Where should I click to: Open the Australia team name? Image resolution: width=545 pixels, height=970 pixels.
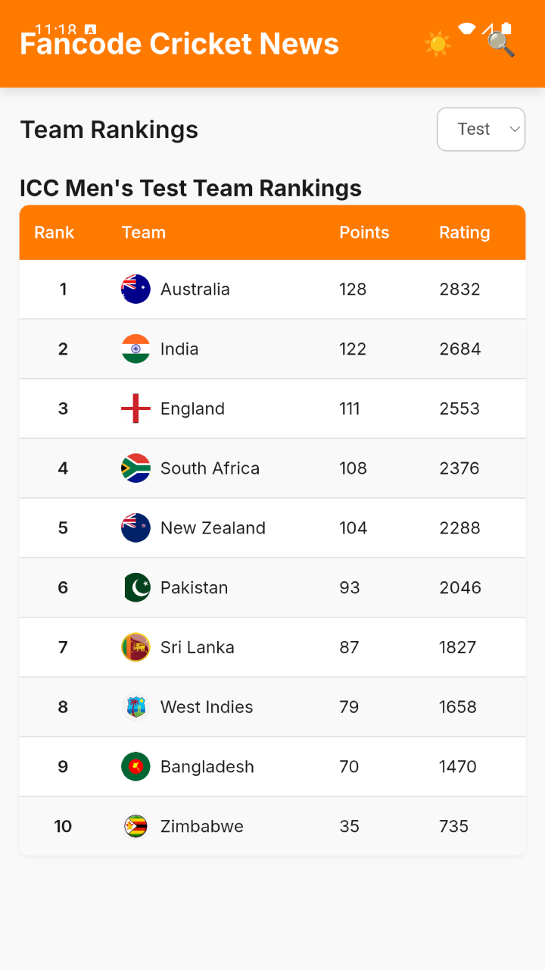tap(195, 289)
